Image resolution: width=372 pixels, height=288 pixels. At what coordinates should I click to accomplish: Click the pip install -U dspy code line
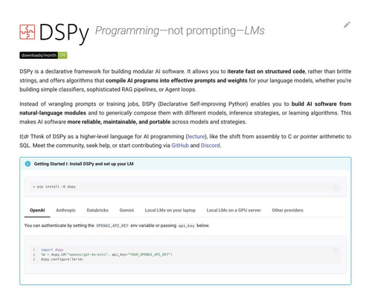coord(54,187)
